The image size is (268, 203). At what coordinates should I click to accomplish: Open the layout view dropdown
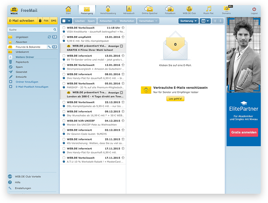click(x=205, y=21)
